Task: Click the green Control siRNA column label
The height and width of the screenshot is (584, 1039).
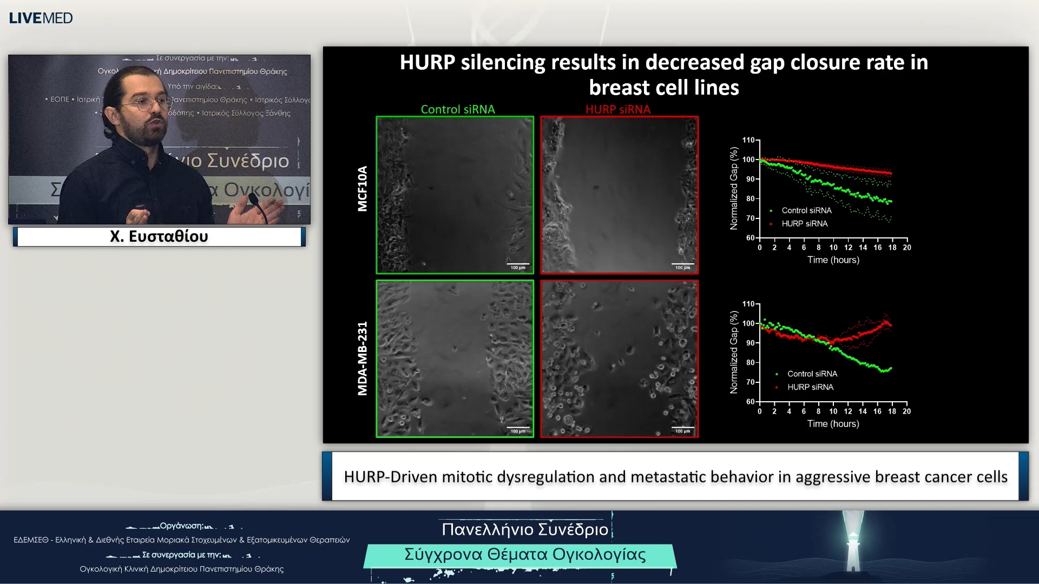Action: click(x=458, y=109)
